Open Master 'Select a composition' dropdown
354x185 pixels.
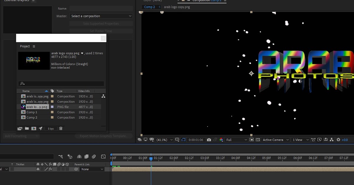click(101, 16)
